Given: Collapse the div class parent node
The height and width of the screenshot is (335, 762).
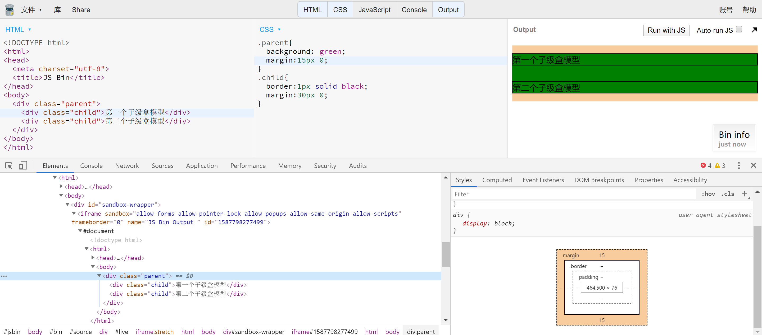Looking at the screenshot, I should [x=99, y=276].
